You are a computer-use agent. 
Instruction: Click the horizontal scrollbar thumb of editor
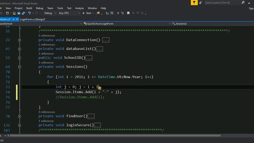(115, 135)
